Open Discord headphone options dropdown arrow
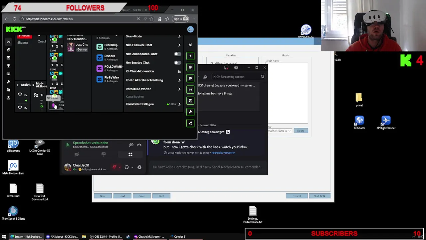 pos(132,167)
